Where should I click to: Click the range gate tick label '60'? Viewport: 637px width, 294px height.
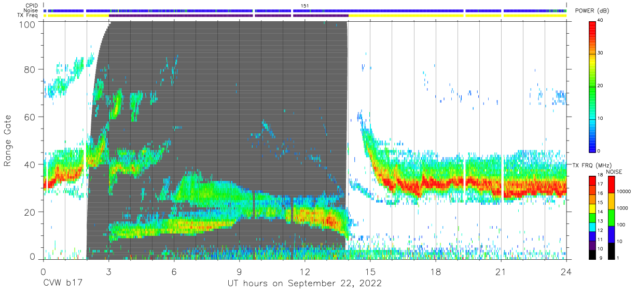[x=29, y=117]
